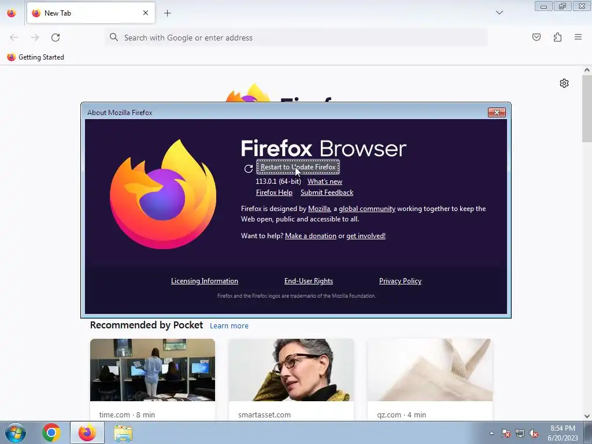The width and height of the screenshot is (592, 444).
Task: Click the muted volume tray icon
Action: (534, 433)
